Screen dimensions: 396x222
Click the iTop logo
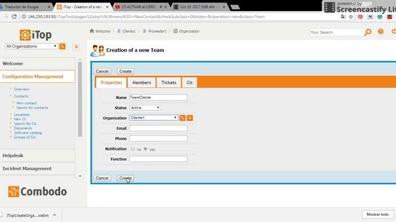pyautogui.click(x=36, y=35)
